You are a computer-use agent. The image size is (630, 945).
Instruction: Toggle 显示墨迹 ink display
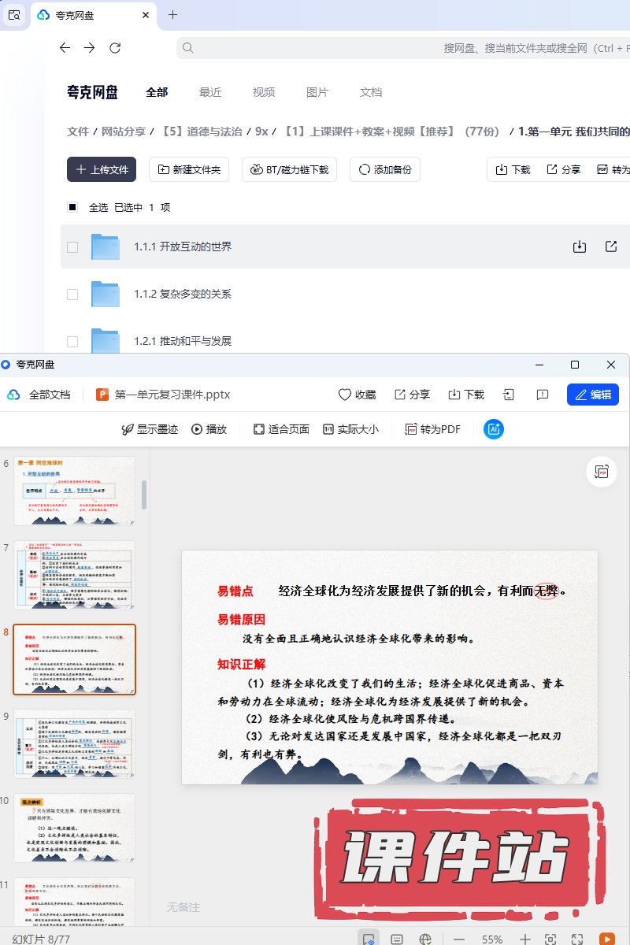(150, 429)
